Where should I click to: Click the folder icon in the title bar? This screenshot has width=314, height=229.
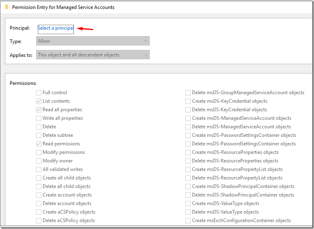click(6, 7)
